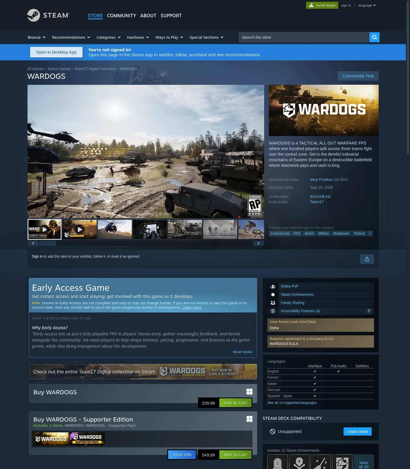Open the accessibility help question mark

click(369, 311)
